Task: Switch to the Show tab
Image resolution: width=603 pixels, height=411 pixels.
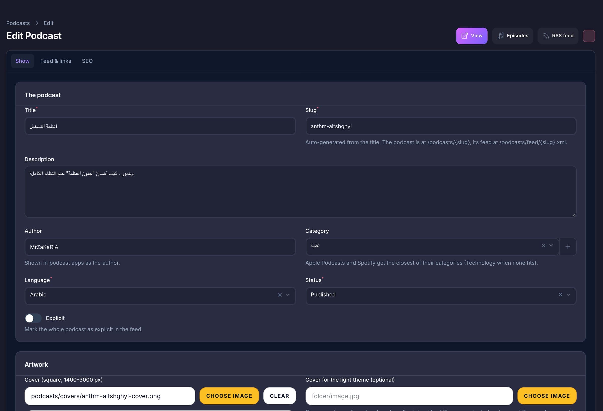Action: click(x=22, y=61)
